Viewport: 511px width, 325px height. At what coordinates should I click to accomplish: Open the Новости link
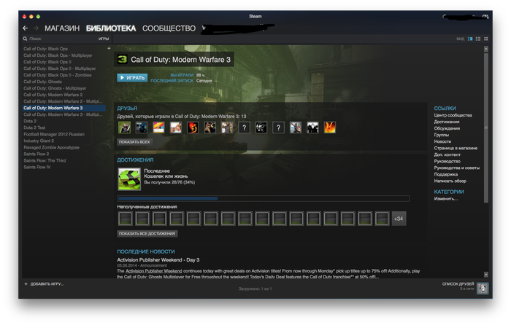[x=442, y=141]
